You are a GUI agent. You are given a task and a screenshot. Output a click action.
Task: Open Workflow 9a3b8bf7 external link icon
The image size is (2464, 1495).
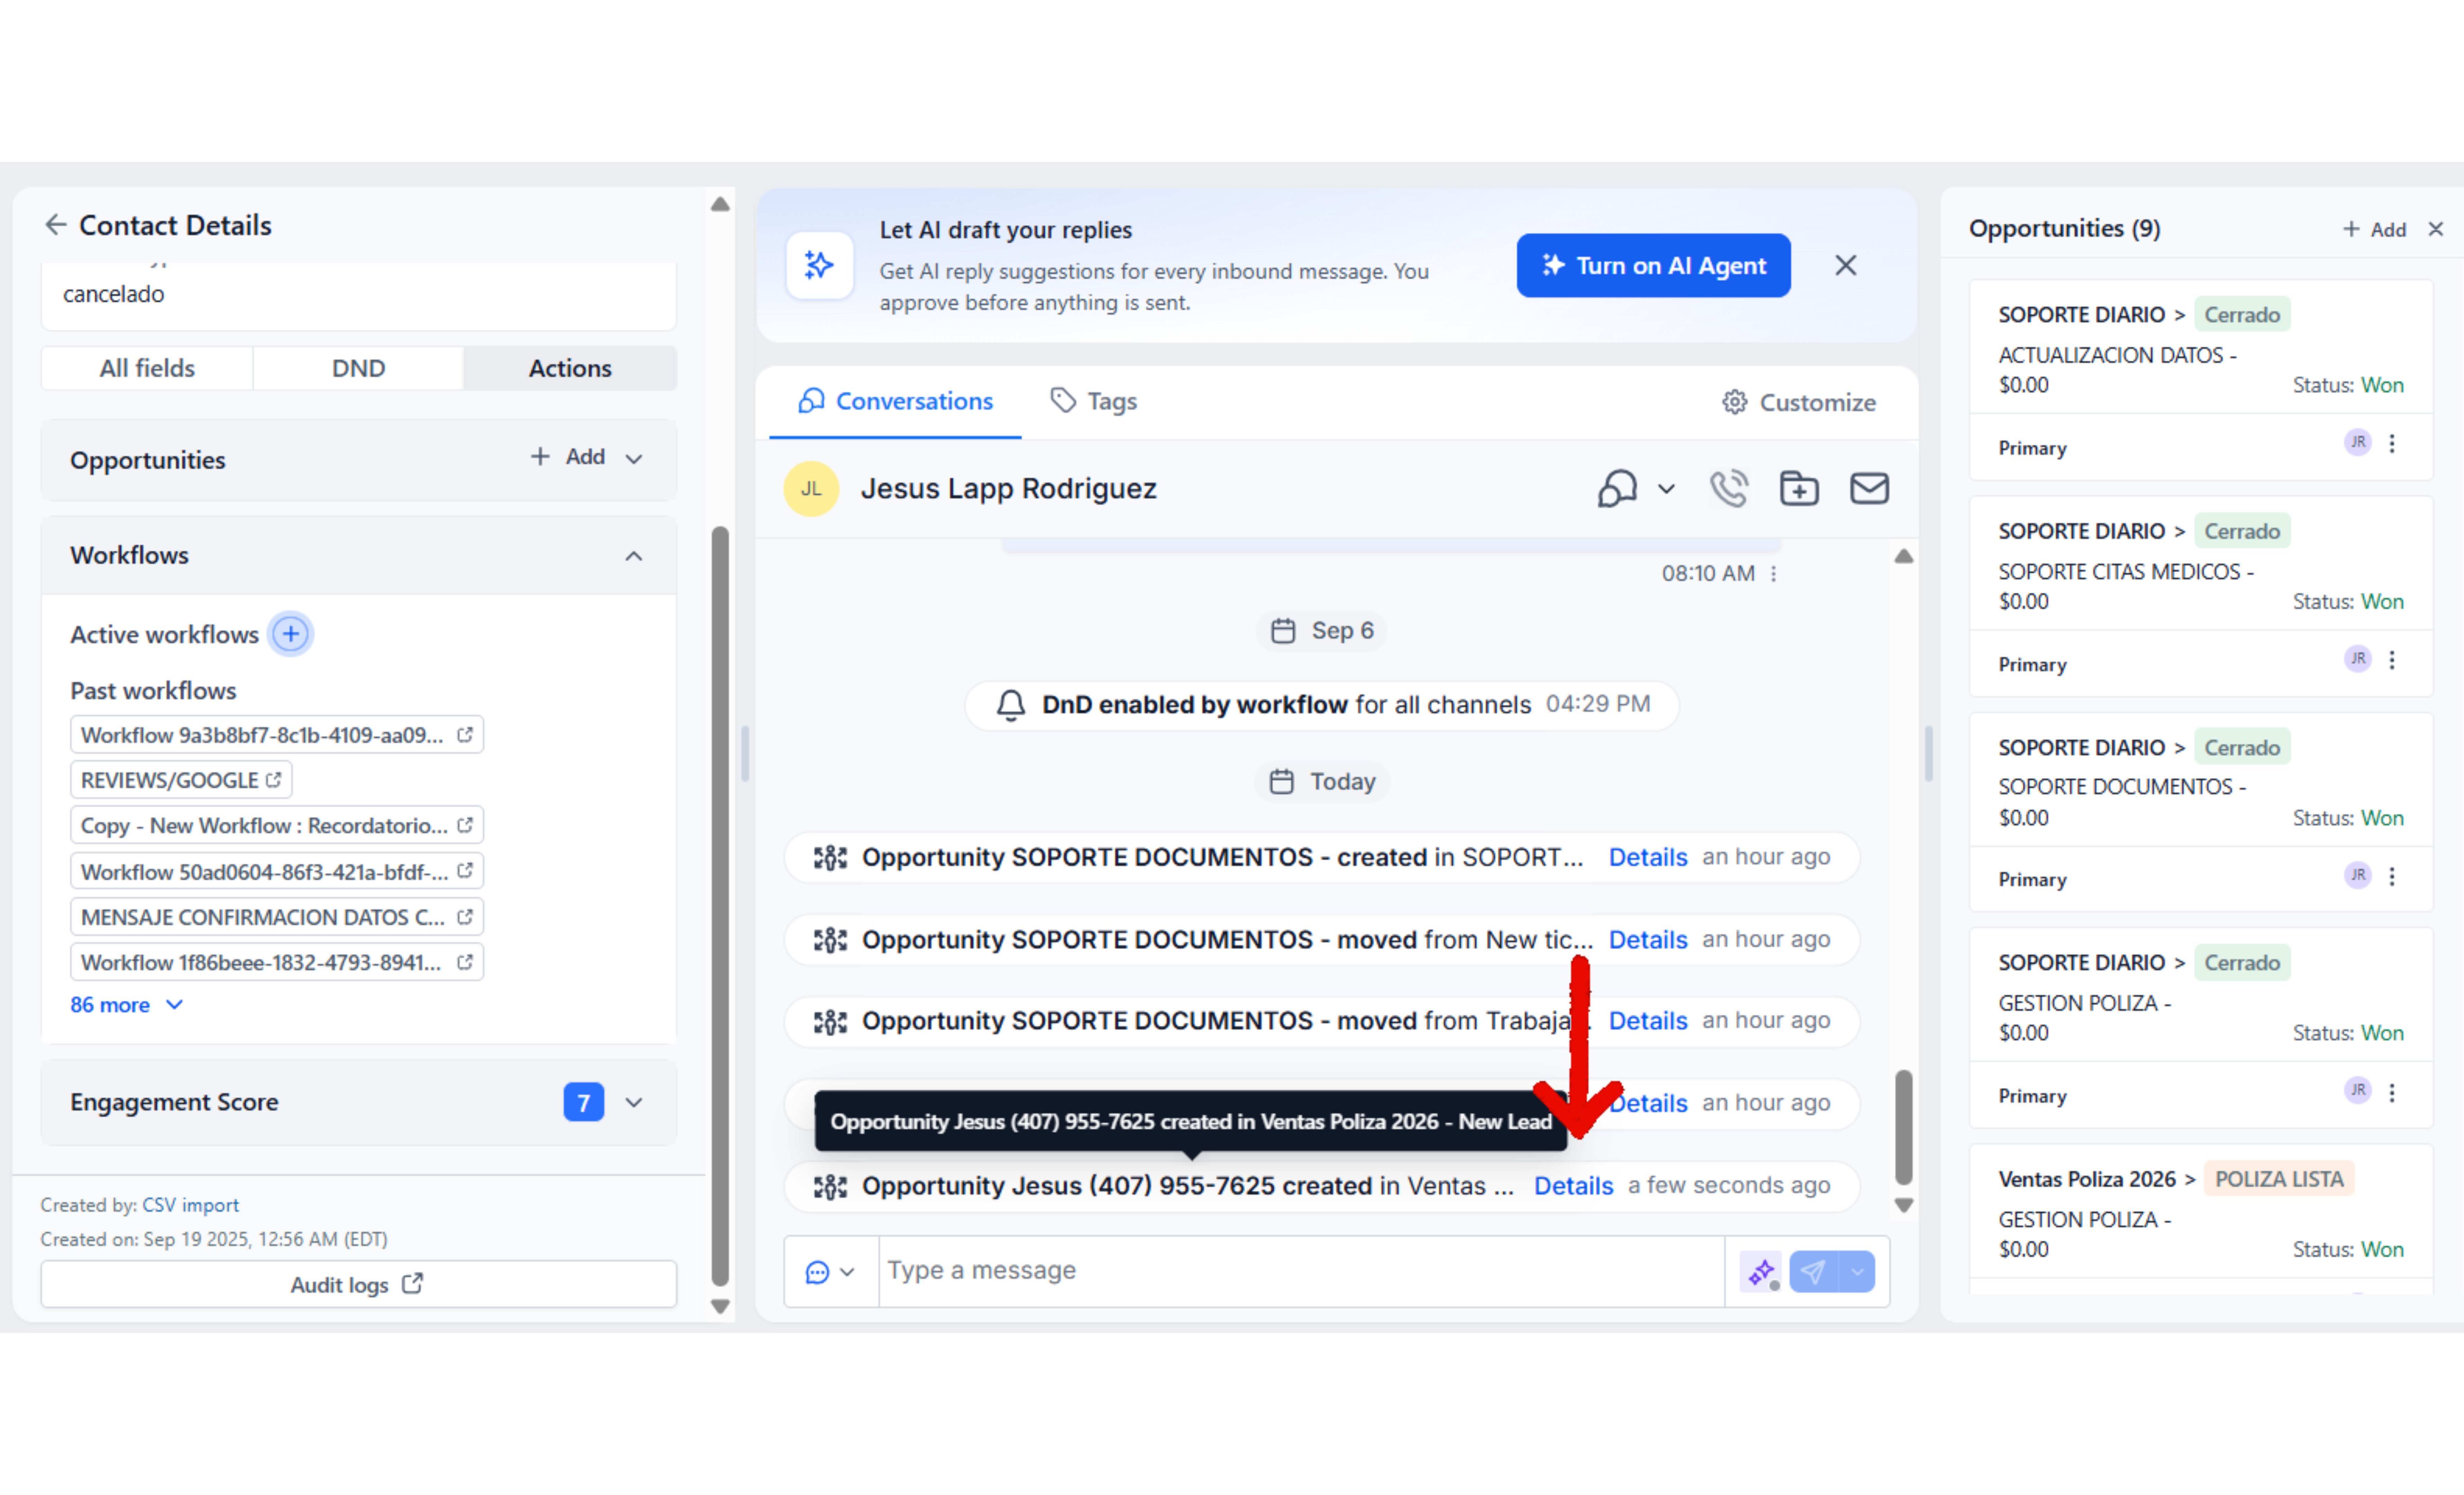(x=465, y=735)
